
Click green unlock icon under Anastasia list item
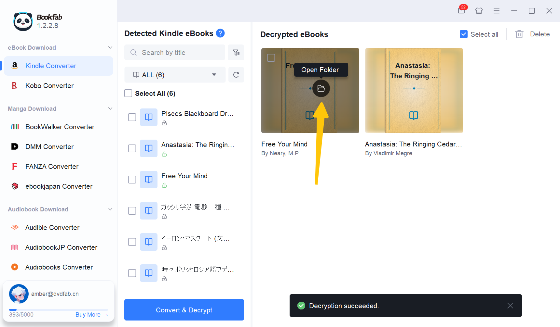164,154
